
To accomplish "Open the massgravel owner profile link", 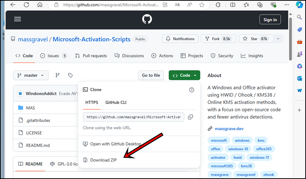I will click(x=33, y=39).
